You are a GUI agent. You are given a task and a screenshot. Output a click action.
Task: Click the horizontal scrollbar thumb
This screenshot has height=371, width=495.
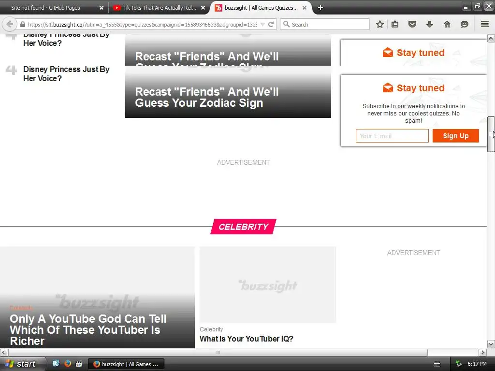pos(218,352)
